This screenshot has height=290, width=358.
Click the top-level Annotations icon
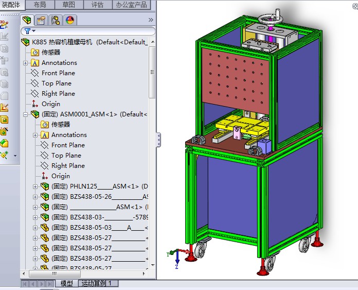pos(35,63)
